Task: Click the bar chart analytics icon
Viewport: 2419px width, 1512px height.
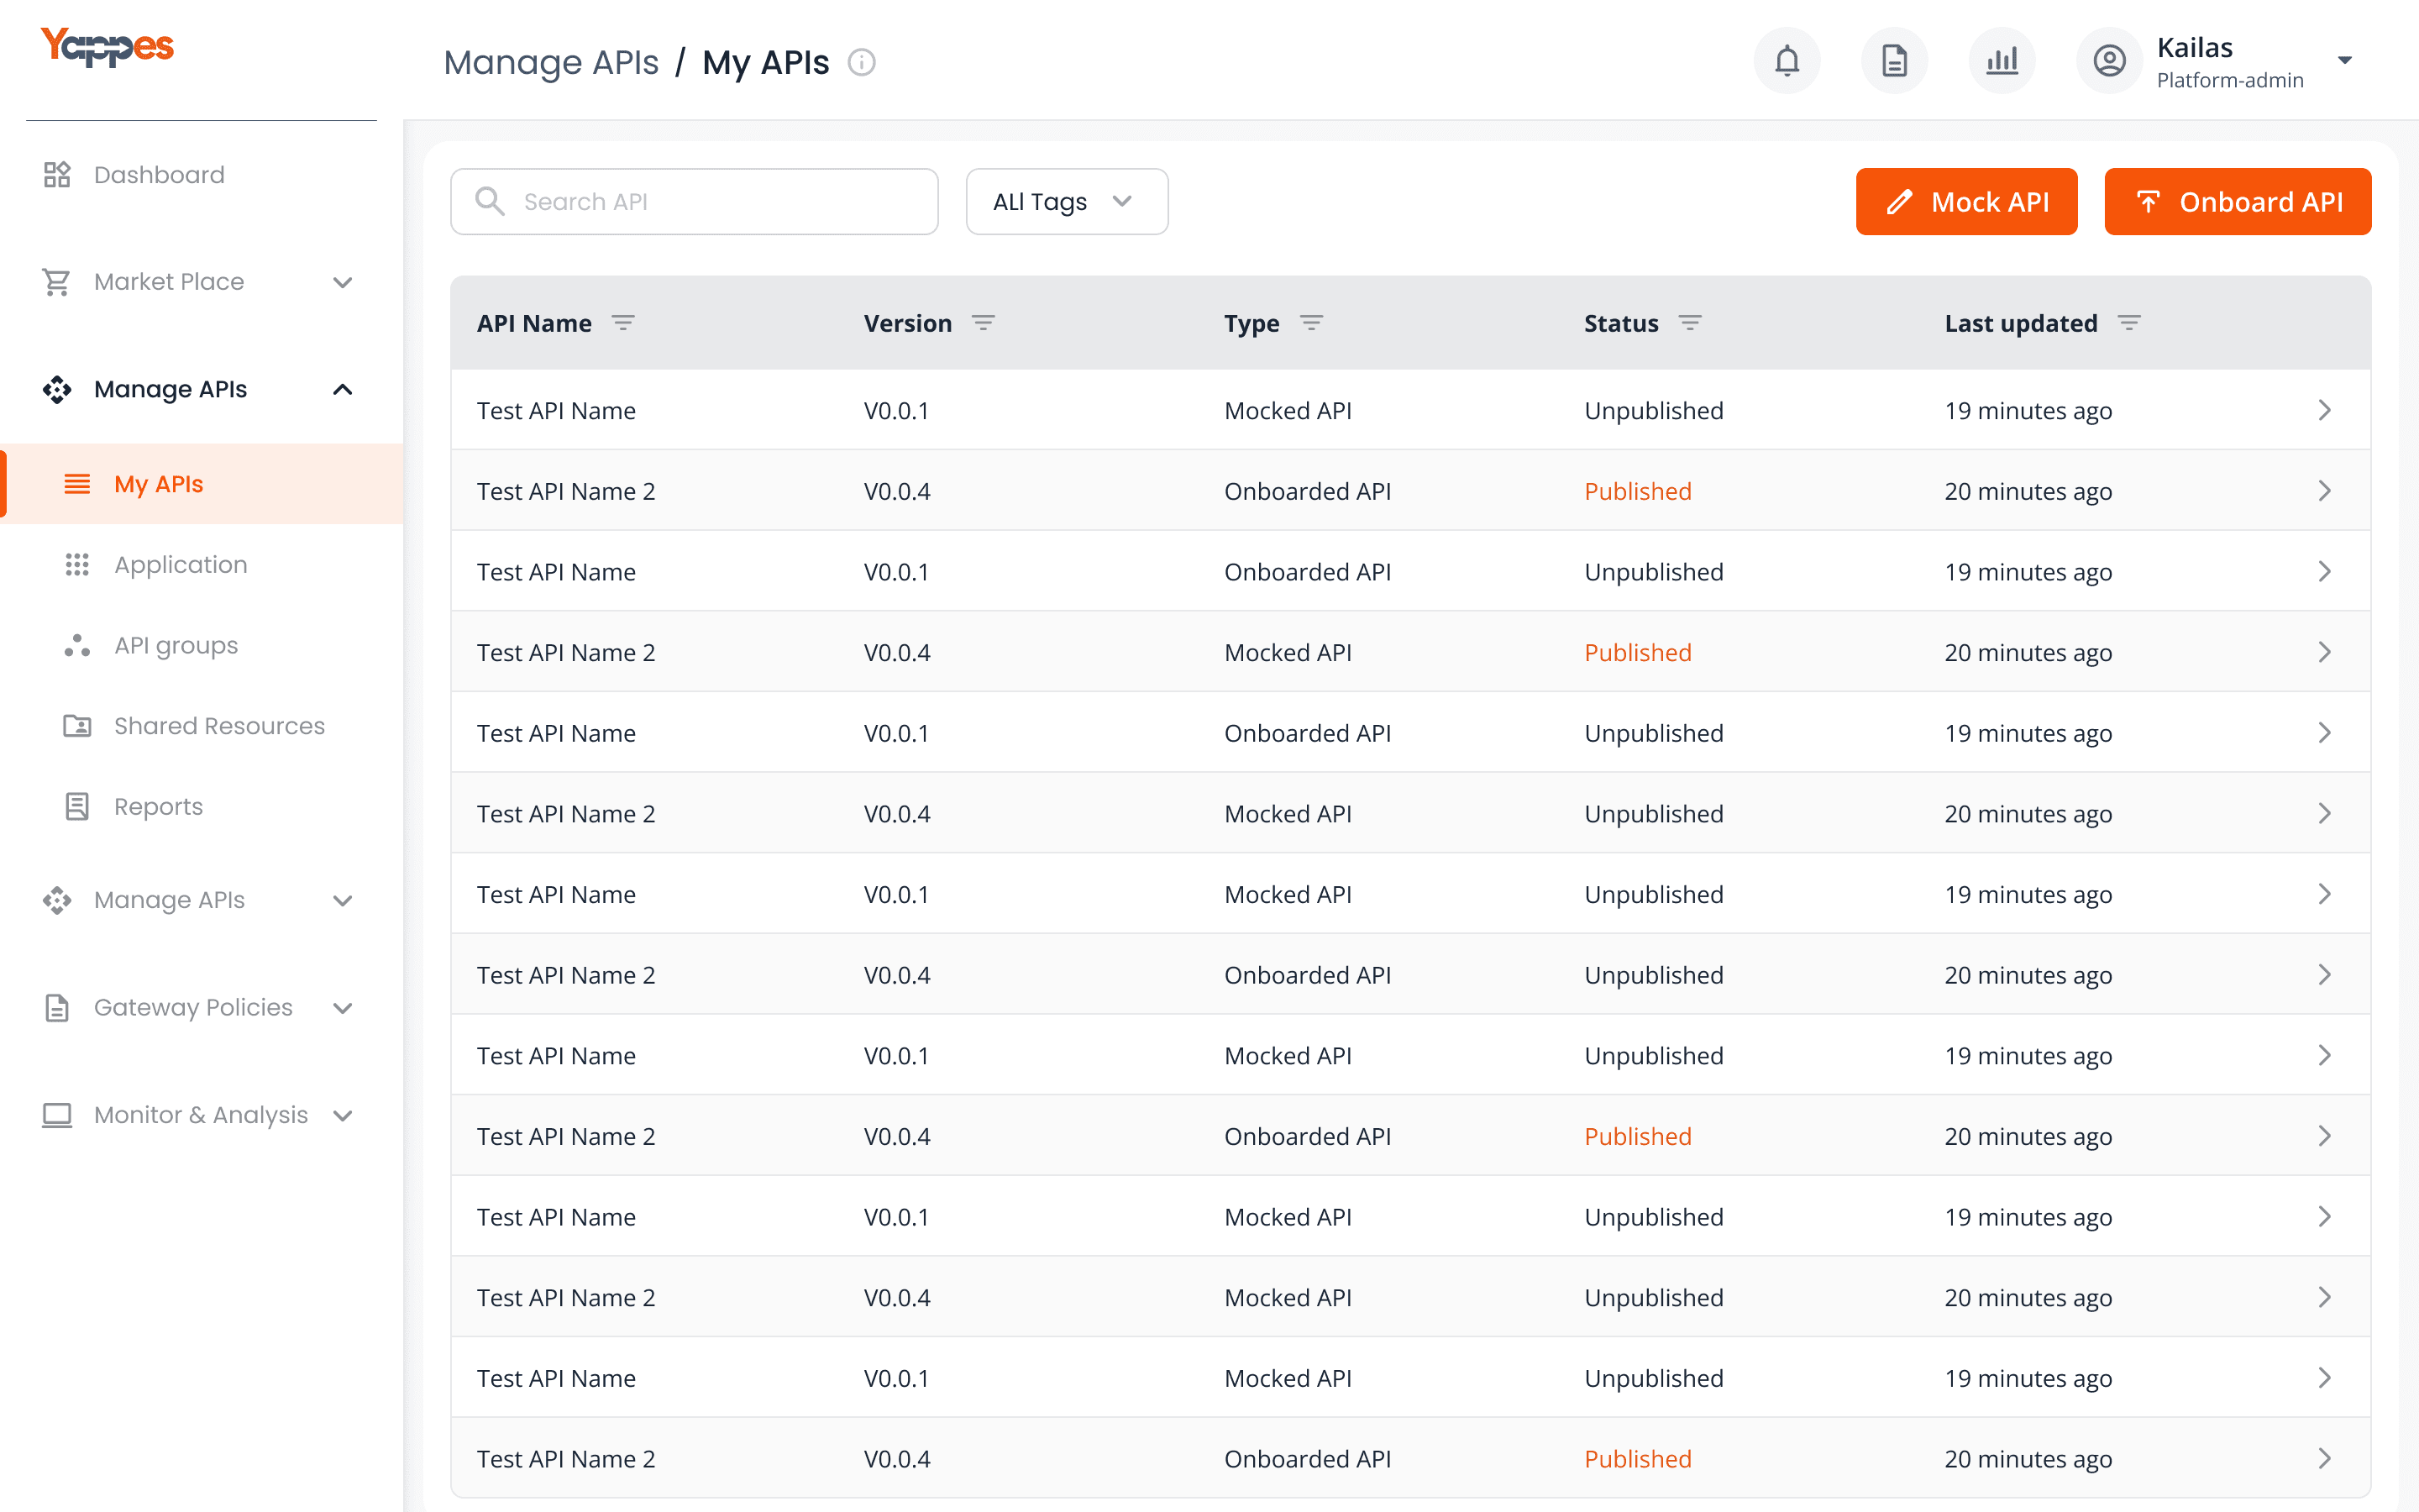Action: [x=2002, y=62]
